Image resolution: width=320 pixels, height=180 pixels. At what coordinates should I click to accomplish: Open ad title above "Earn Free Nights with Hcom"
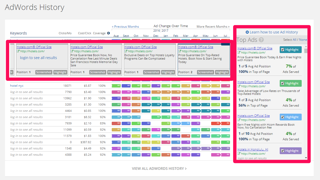[254, 116]
